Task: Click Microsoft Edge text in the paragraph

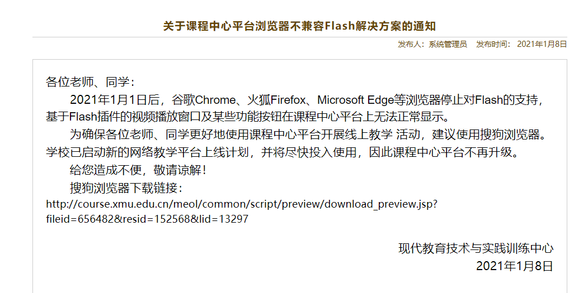Action: point(355,100)
